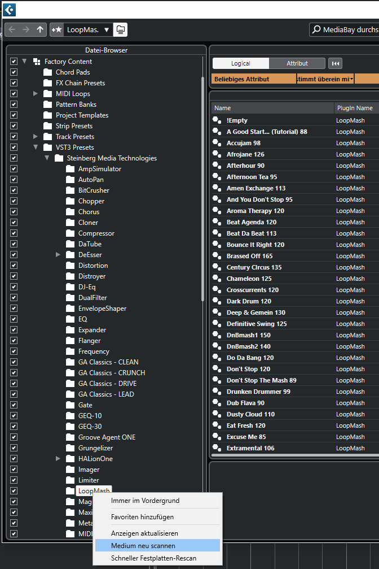Click the preset icon for Beat Agenda 120
379x569 pixels.
[x=217, y=221]
